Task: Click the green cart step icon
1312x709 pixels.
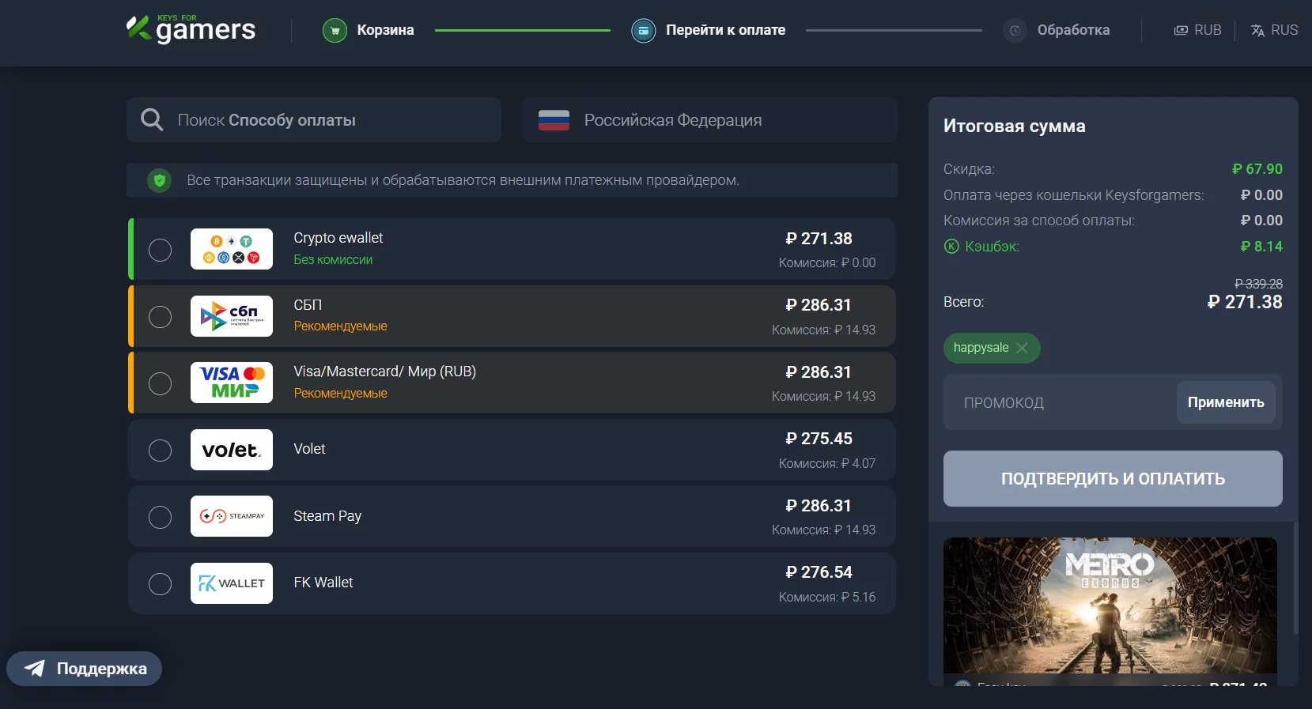Action: tap(335, 31)
